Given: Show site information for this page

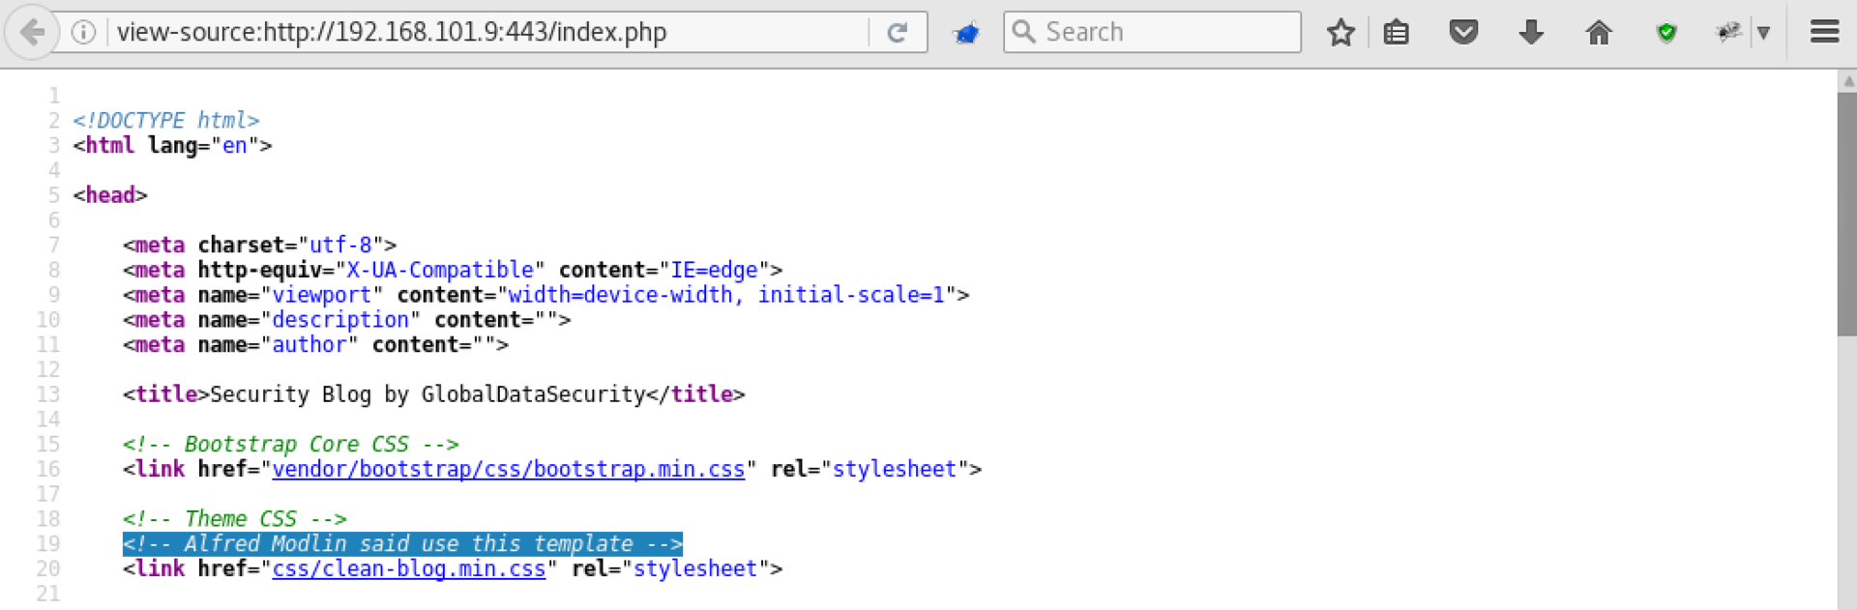Looking at the screenshot, I should (84, 33).
